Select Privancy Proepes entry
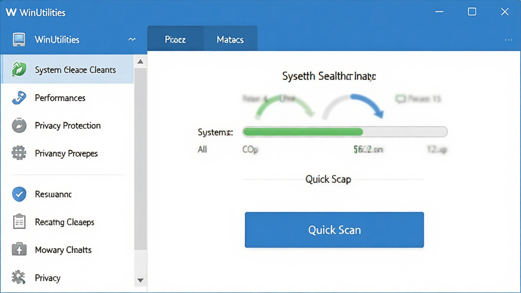521x293 pixels. coord(68,153)
